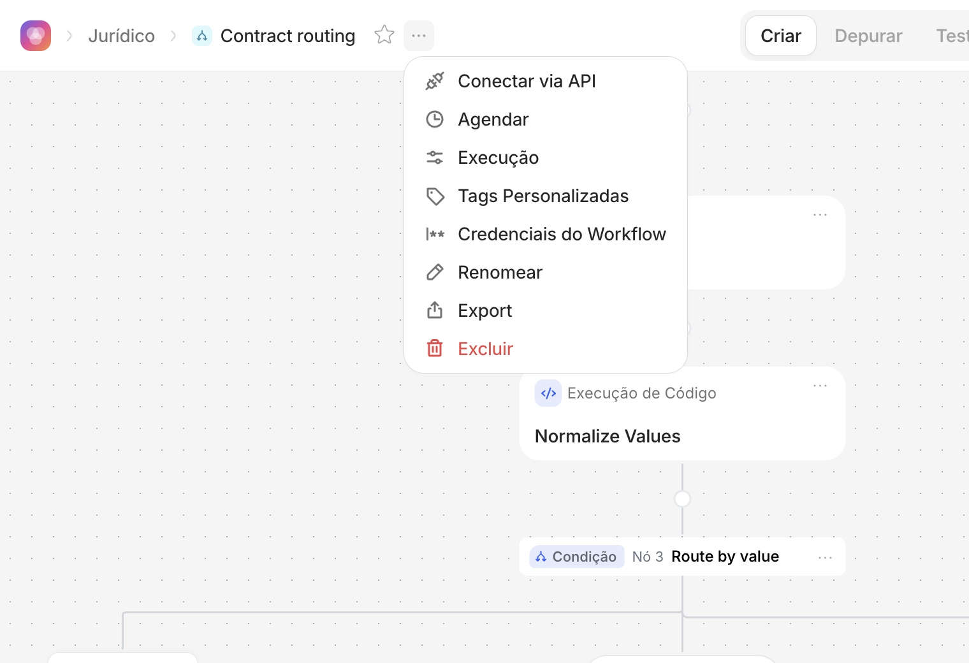
Task: Click the plug icon for API connection
Action: pyautogui.click(x=435, y=81)
